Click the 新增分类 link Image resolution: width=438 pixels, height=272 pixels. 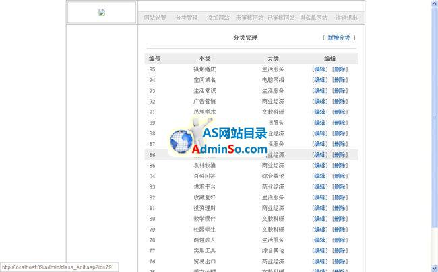coord(339,38)
